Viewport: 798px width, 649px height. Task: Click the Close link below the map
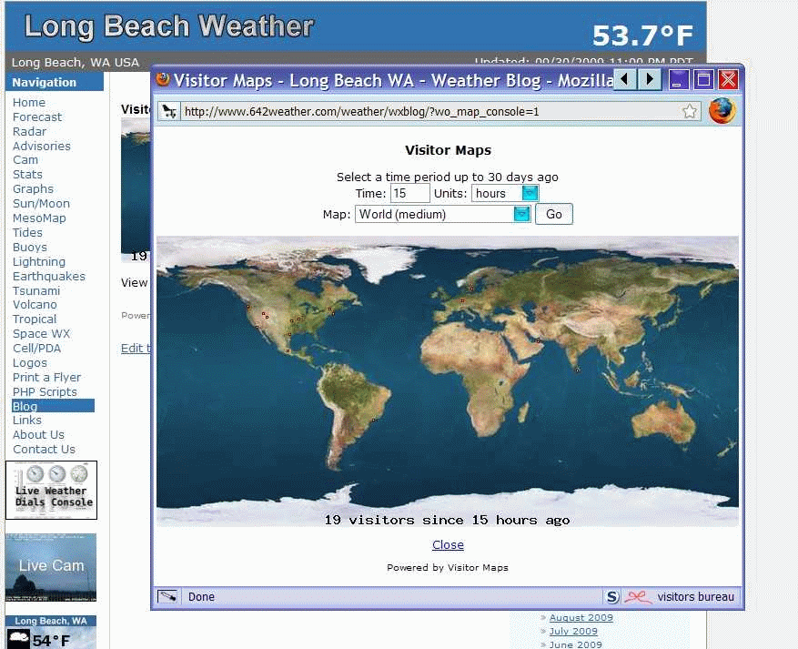coord(448,544)
